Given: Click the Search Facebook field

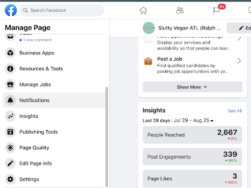Looking at the screenshot, I should tap(62, 10).
